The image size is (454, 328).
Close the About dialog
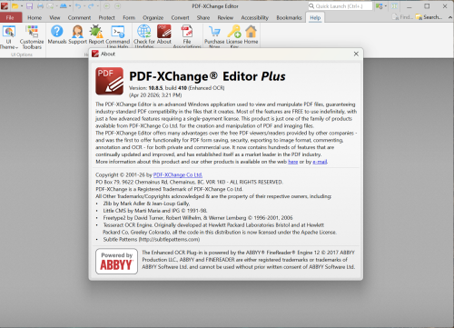click(356, 54)
